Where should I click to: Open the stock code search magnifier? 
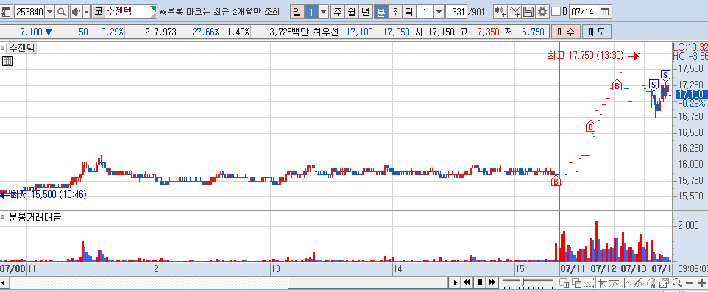tap(61, 12)
